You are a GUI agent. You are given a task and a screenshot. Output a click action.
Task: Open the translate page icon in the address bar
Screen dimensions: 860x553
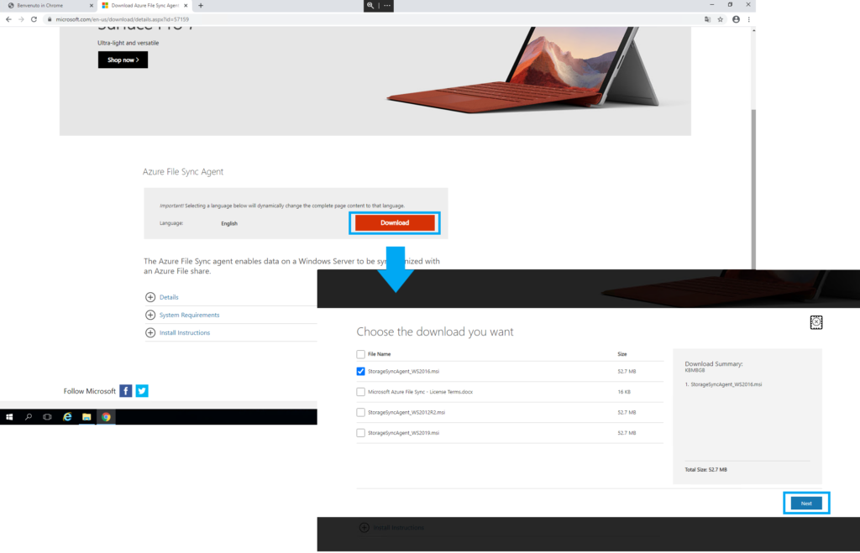707,19
